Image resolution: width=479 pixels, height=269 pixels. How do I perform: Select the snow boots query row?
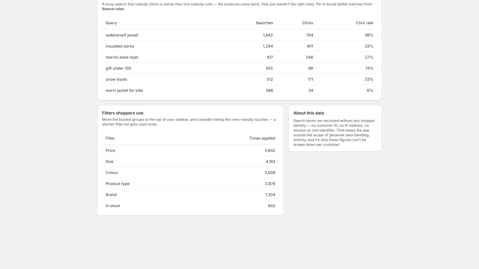(x=239, y=79)
